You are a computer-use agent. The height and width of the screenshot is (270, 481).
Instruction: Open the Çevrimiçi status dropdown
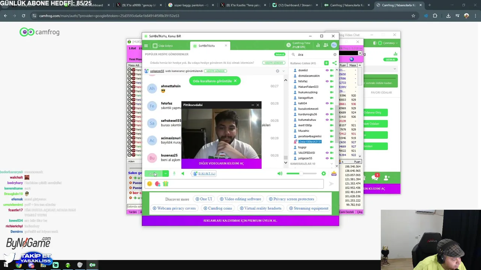point(388,43)
